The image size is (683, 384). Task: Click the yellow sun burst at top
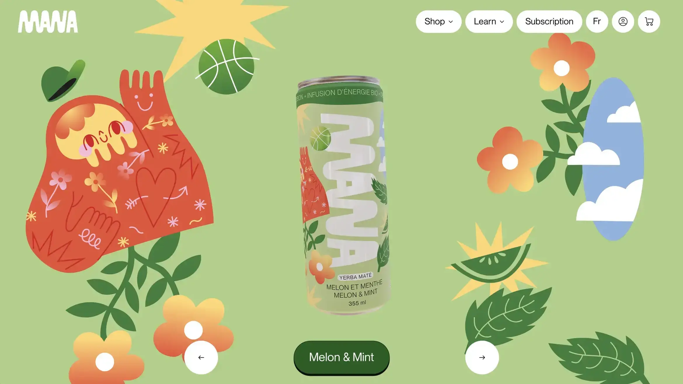(x=210, y=32)
